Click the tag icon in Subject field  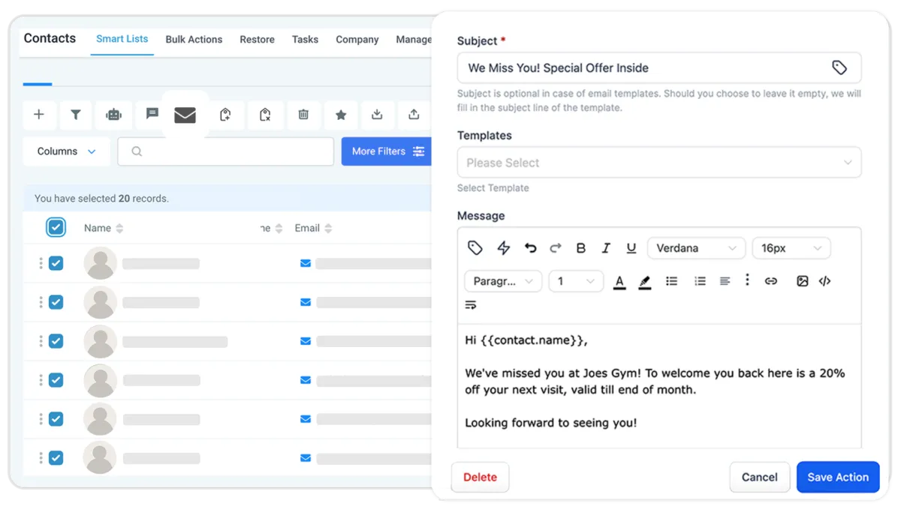tap(839, 68)
